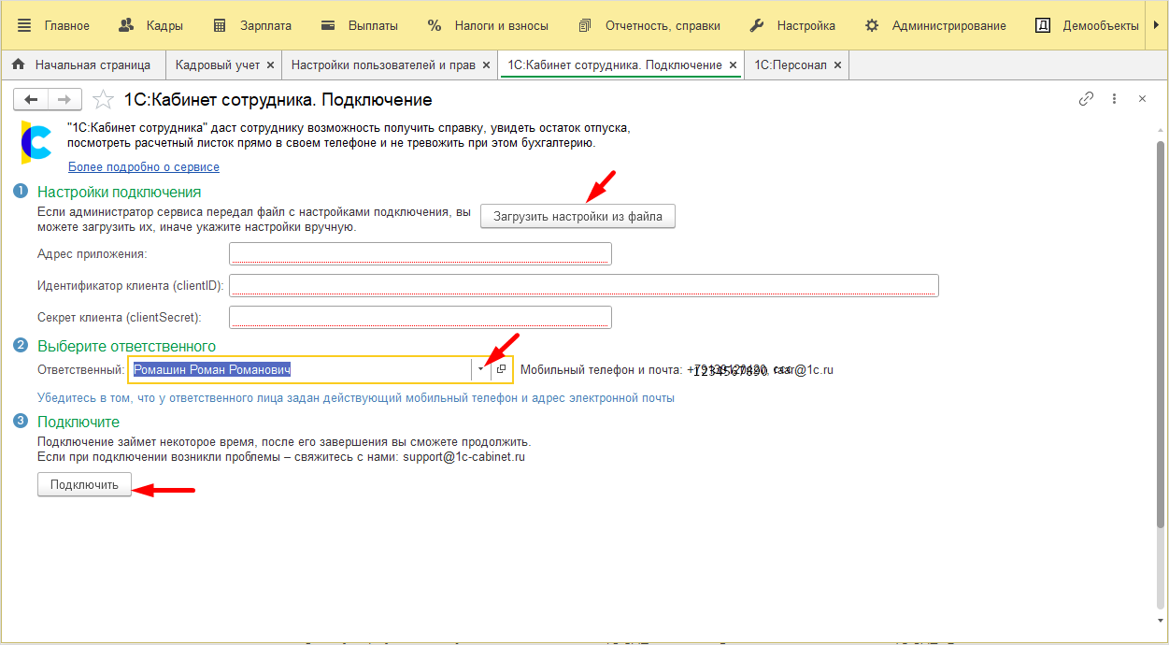Expand the Ответственный dropdown list
The image size is (1169, 645).
(480, 369)
